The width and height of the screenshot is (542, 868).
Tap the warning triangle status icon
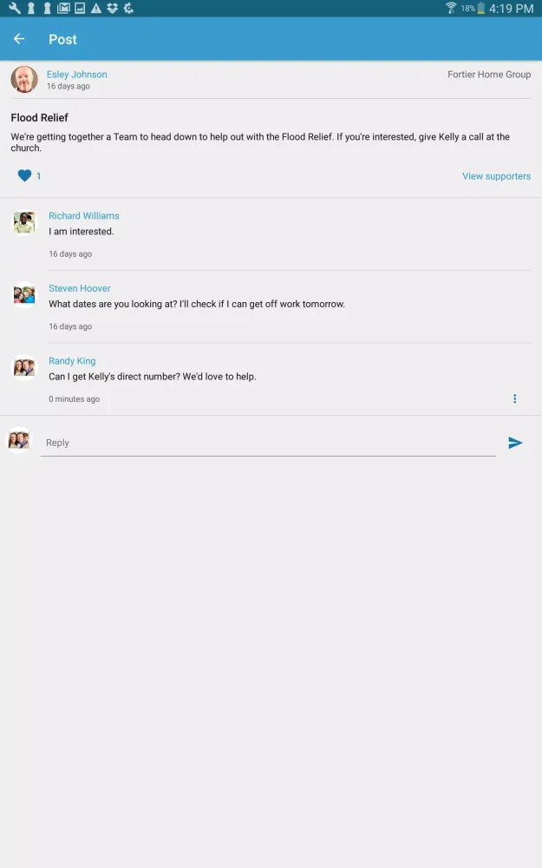point(96,8)
